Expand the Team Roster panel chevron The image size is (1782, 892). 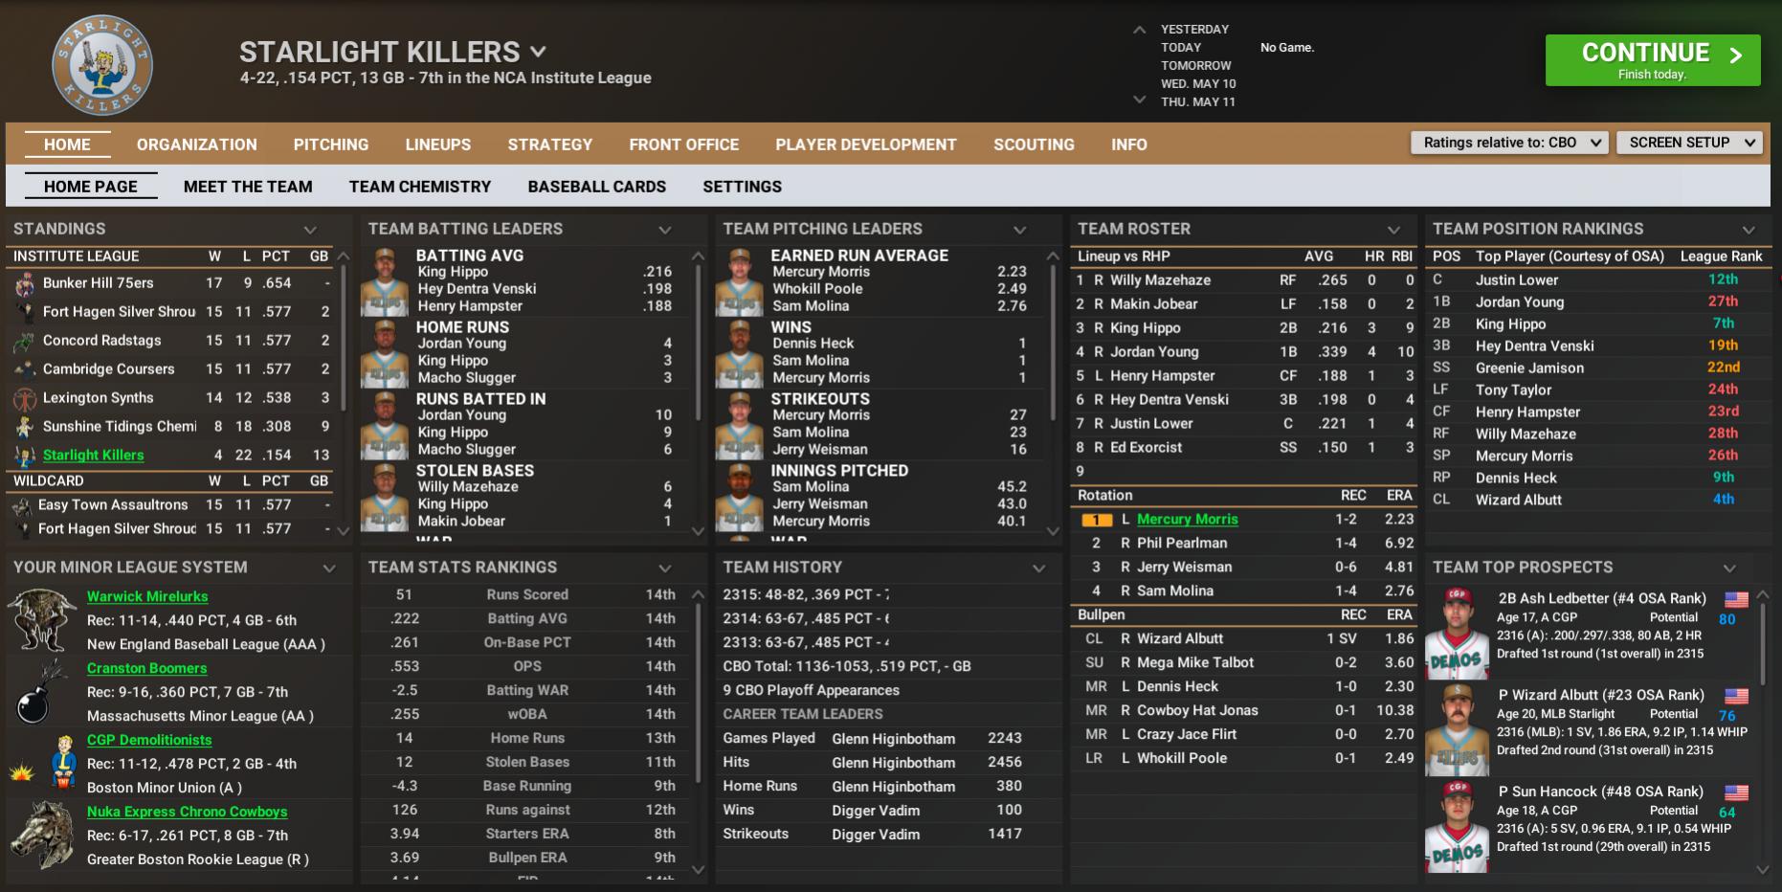[1393, 230]
